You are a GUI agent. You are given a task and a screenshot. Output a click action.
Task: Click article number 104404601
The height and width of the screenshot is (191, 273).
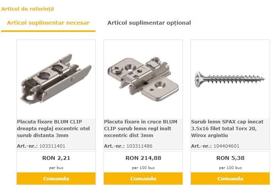pos(226,146)
